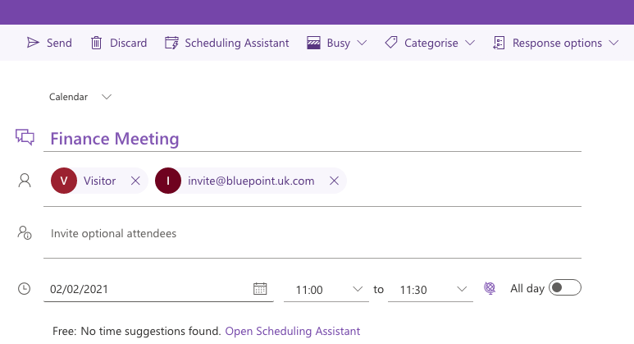Open Scheduling Assistant link below times

pos(292,331)
